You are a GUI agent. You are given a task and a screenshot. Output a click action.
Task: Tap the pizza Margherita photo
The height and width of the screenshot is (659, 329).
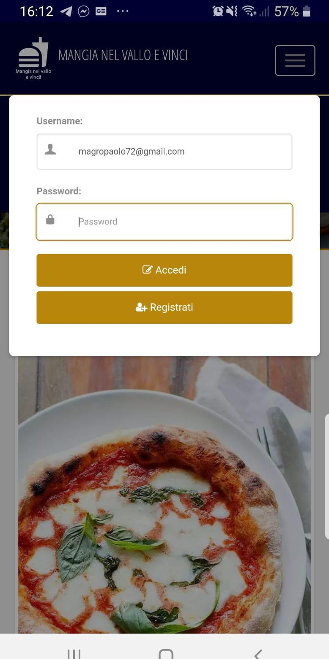click(x=164, y=495)
